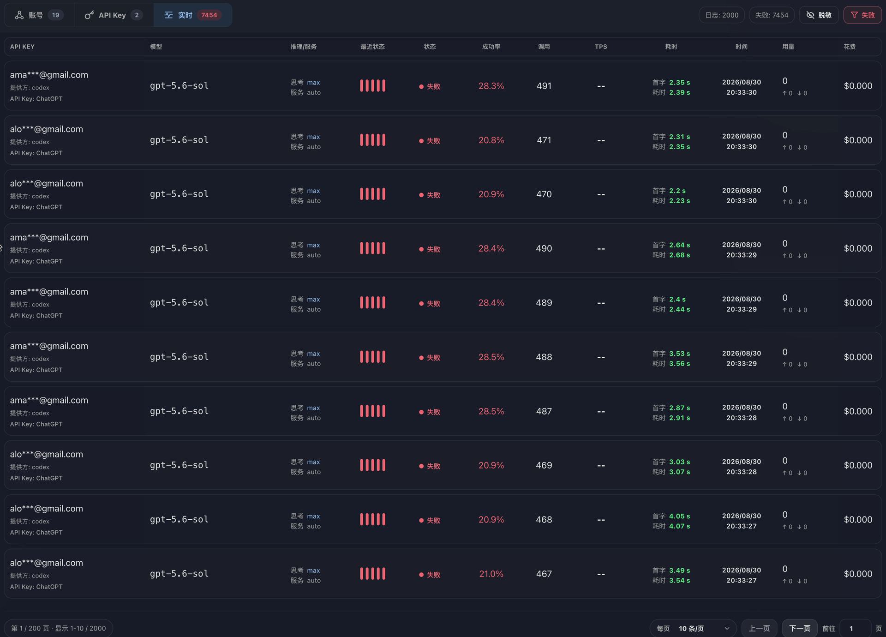Click the red status bars in first row

[x=372, y=86]
